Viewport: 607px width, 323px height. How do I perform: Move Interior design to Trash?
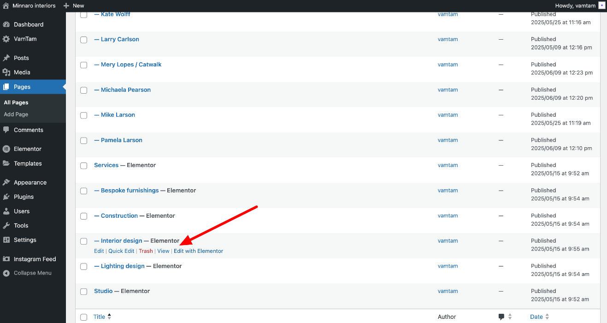[146, 251]
